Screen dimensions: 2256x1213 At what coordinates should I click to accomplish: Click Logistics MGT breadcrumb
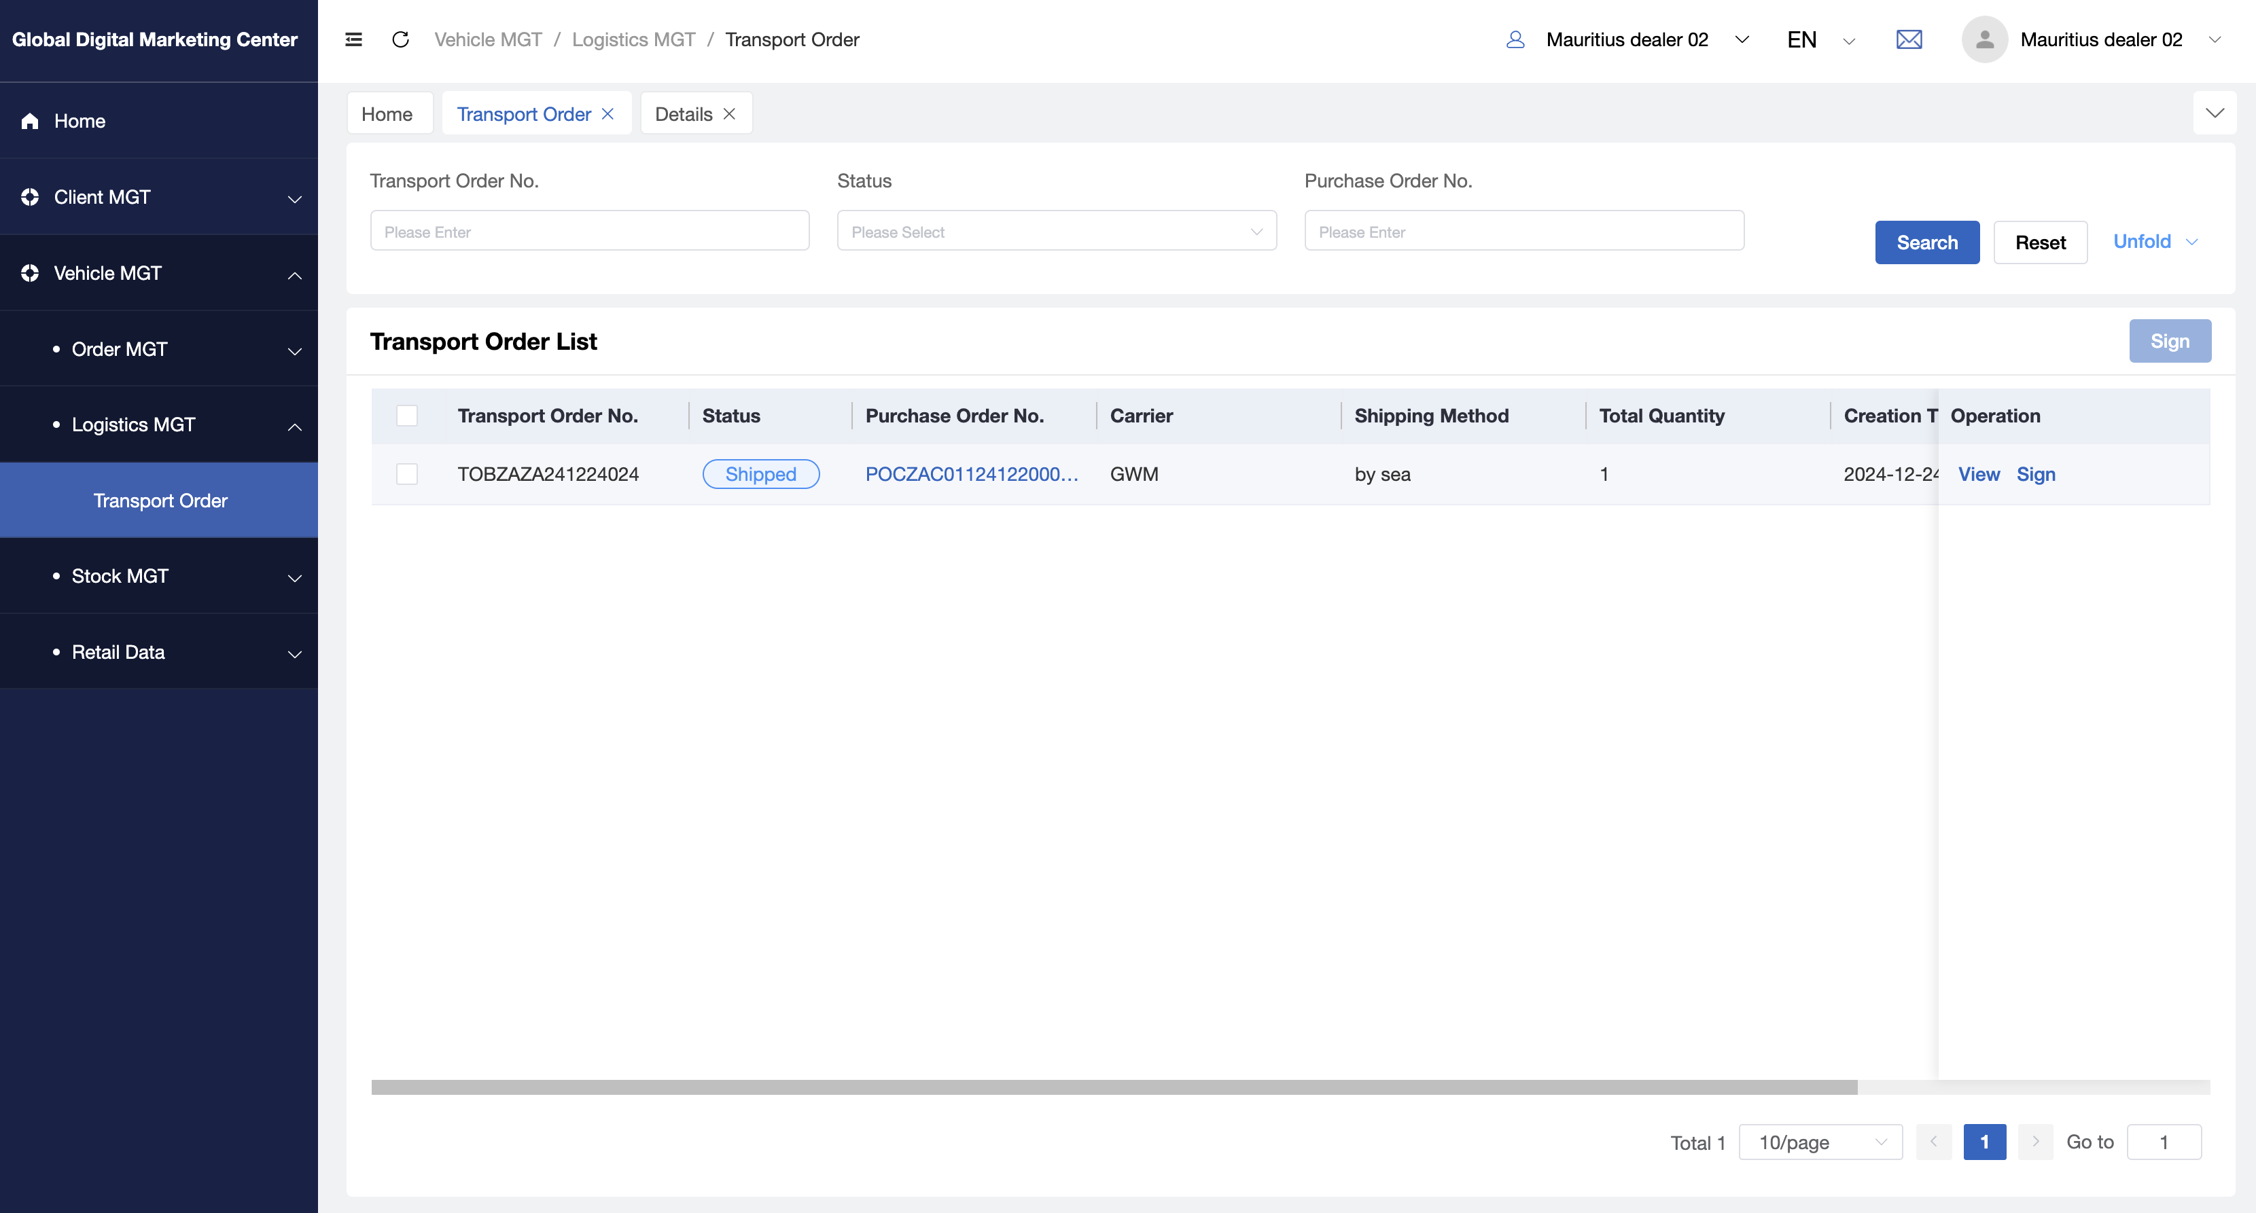coord(633,39)
